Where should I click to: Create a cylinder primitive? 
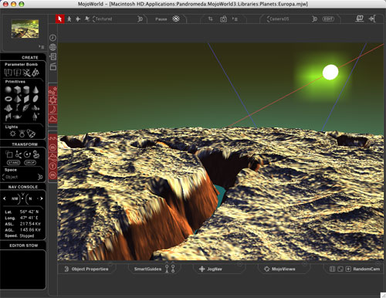point(26,90)
